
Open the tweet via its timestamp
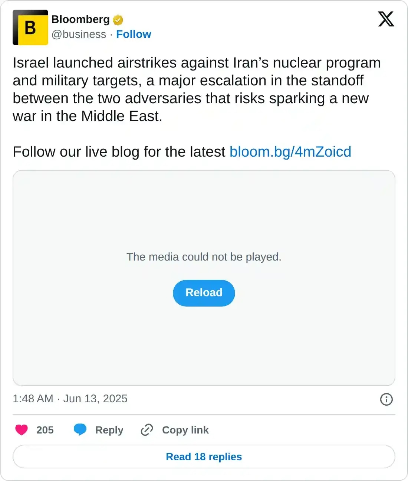click(x=70, y=398)
